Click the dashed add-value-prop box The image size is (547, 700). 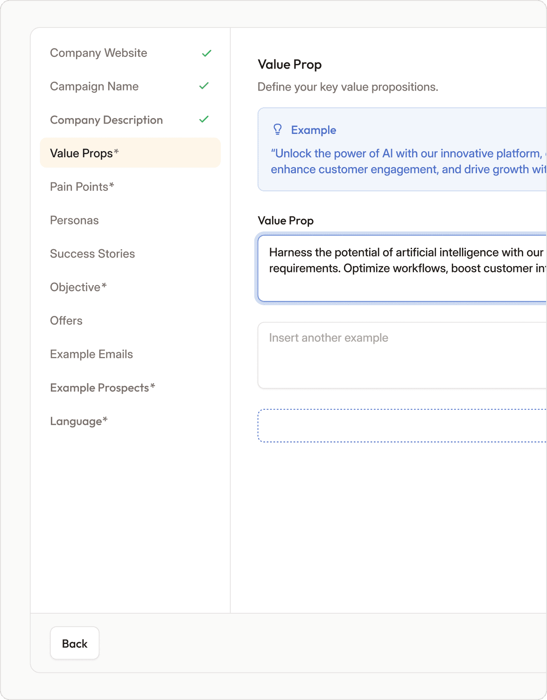402,426
